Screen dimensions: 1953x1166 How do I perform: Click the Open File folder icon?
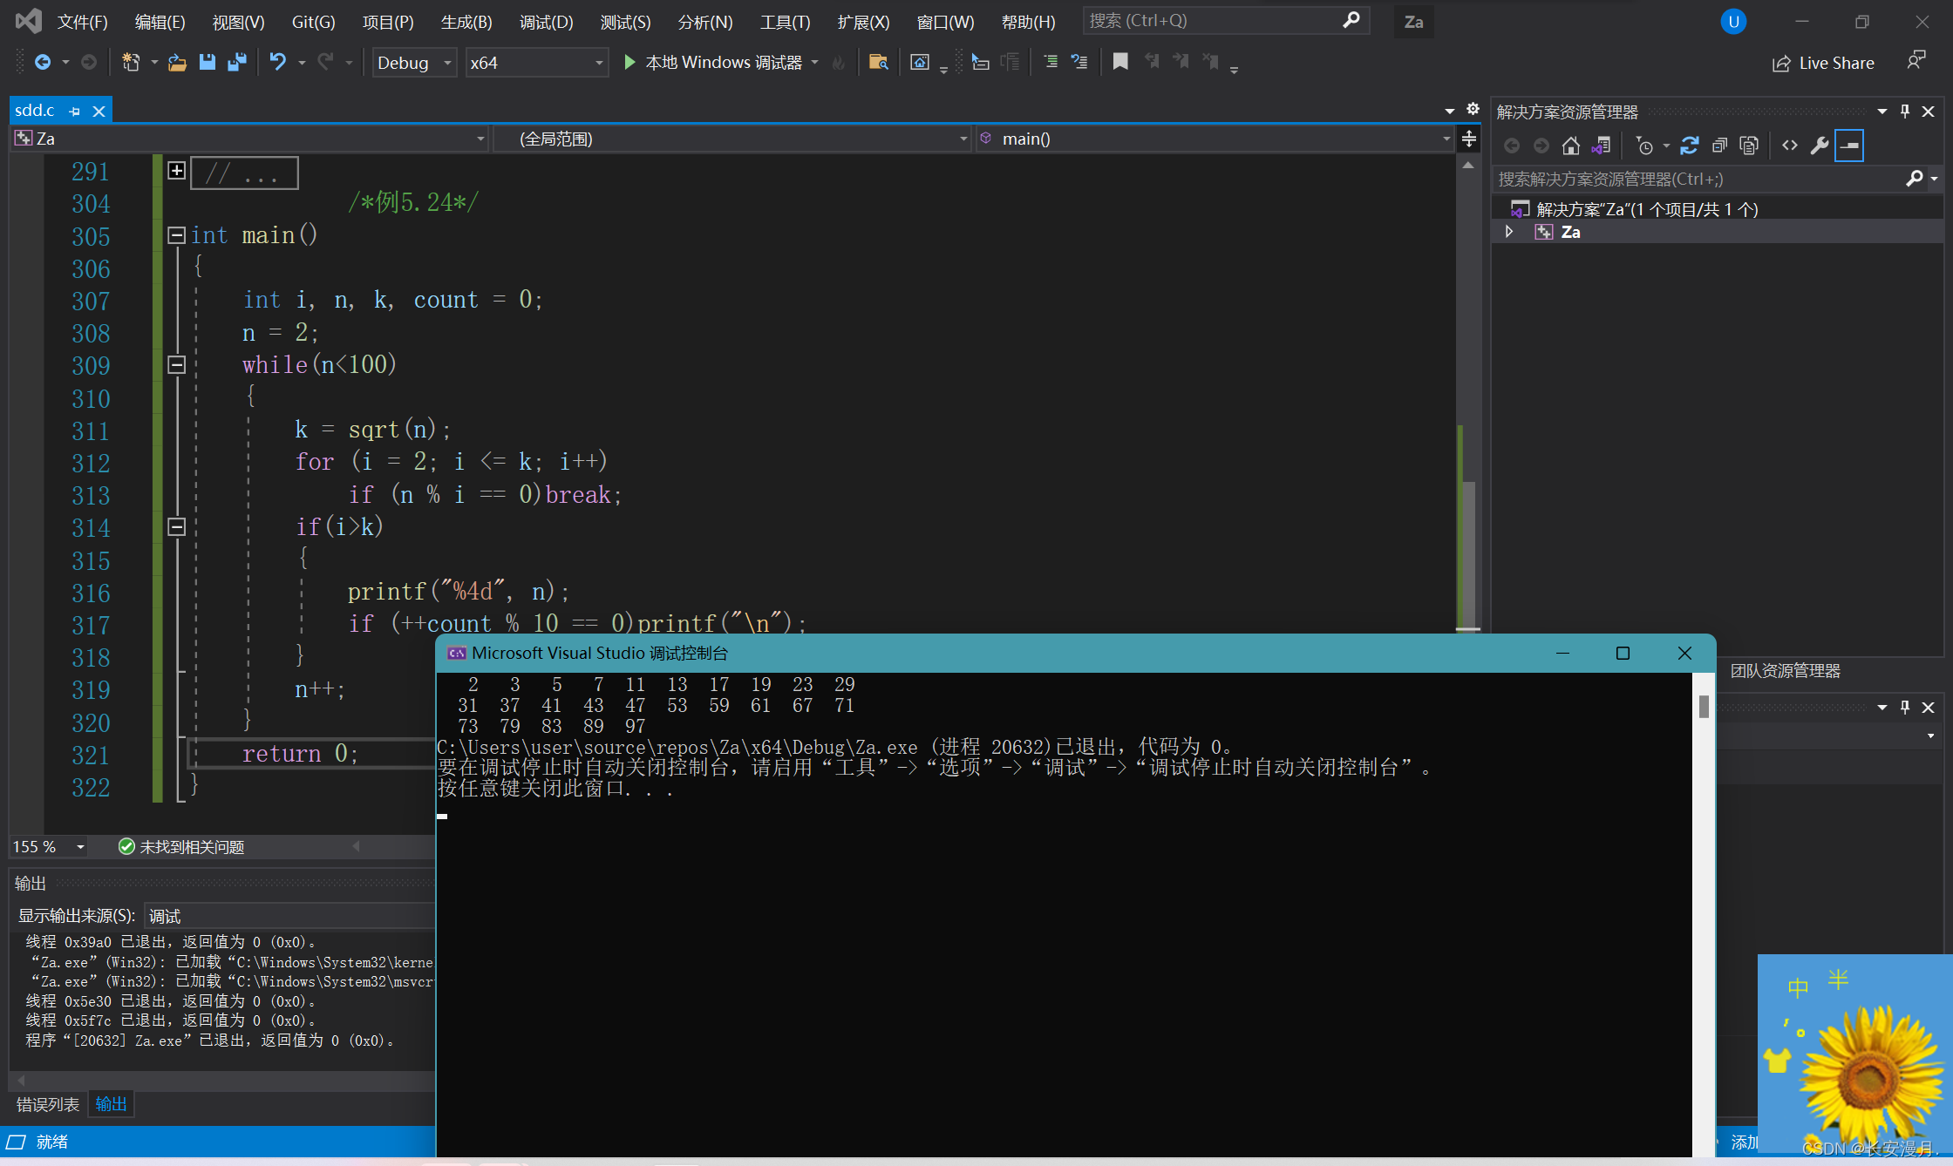point(177,62)
